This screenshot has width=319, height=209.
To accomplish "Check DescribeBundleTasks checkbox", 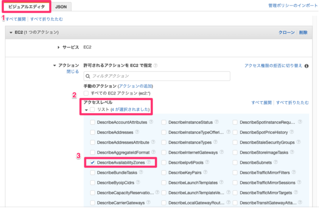I will click(x=93, y=173).
